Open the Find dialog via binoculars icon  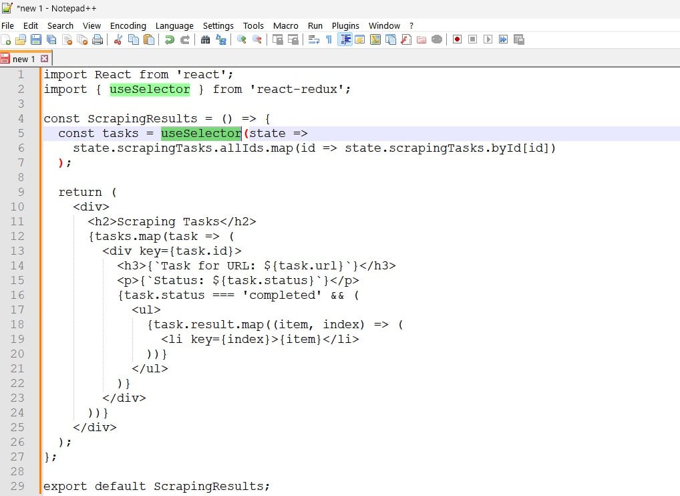(205, 39)
